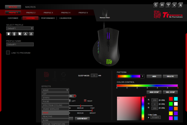The height and width of the screenshot is (125, 187).
Task: Click the DEL STOP button
Action: point(170,92)
